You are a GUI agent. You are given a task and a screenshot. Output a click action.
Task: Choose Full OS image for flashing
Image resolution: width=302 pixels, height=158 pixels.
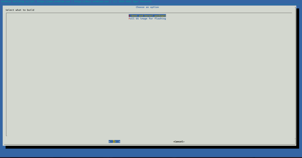pyautogui.click(x=147, y=19)
